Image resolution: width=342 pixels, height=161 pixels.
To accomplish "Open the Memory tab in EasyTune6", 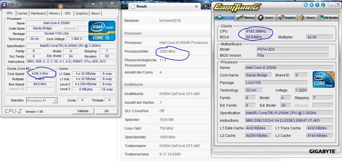I will [x=245, y=18].
